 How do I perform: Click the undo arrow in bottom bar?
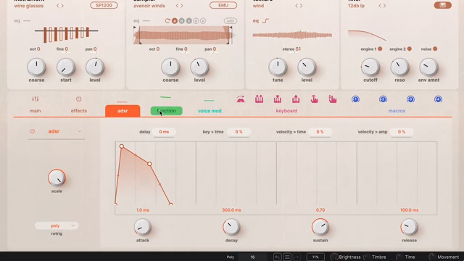coord(277,257)
